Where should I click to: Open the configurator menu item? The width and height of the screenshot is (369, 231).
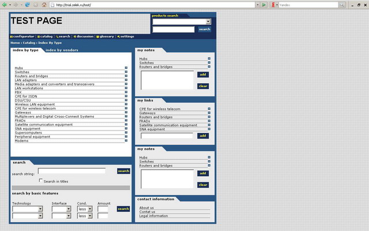22,36
